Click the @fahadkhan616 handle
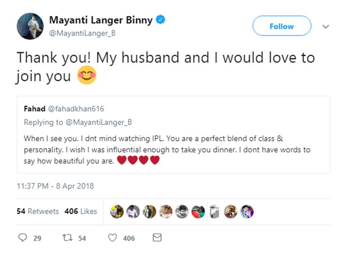Viewport: 349px width, 256px height. (x=76, y=109)
